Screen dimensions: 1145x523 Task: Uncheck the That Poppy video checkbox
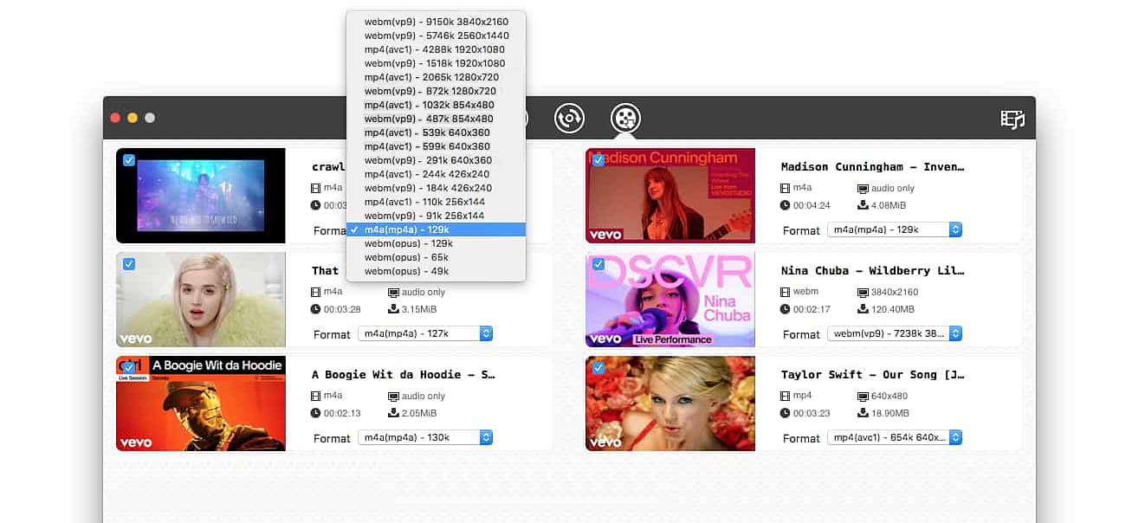pyautogui.click(x=130, y=263)
